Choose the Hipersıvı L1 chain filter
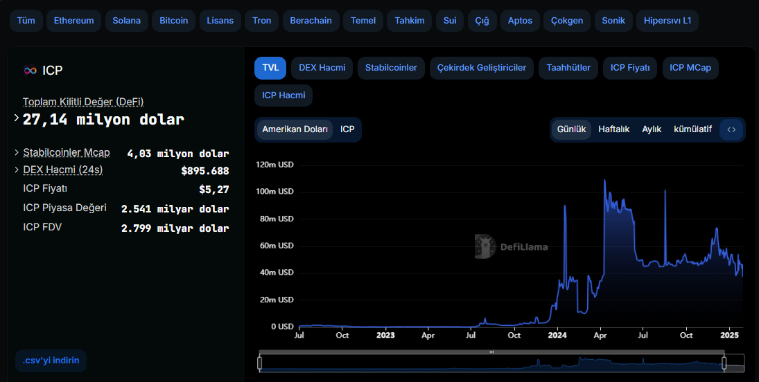This screenshot has height=382, width=759. coord(668,21)
